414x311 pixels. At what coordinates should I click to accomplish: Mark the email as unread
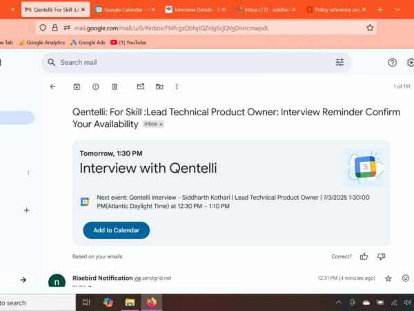(141, 86)
